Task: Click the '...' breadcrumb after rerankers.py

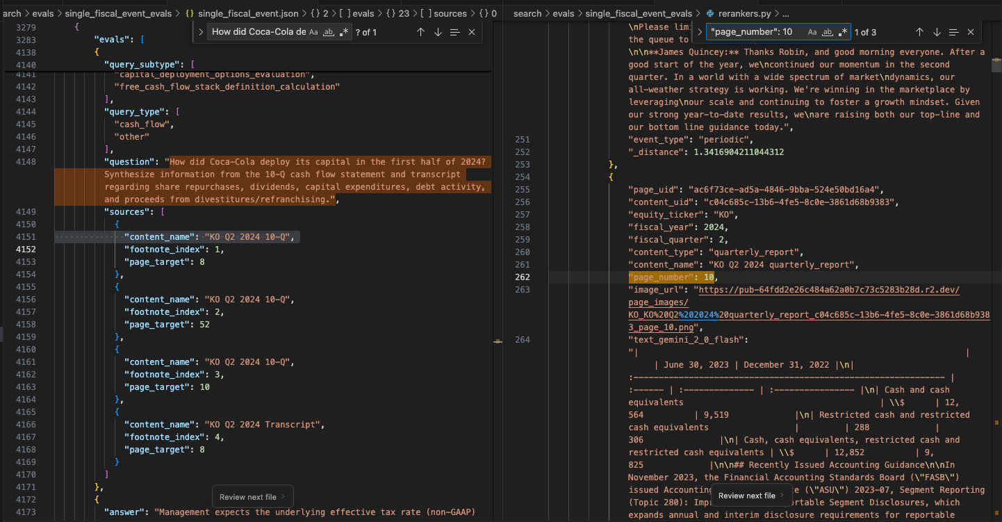Action: 786,13
